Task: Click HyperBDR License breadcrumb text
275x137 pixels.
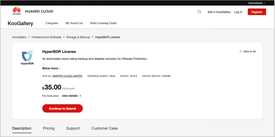Action: [107, 37]
